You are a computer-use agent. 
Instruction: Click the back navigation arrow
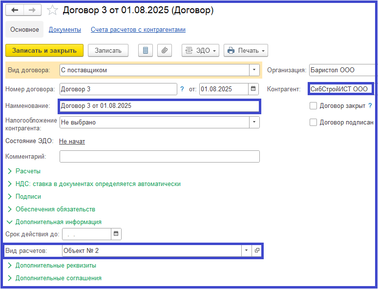[x=15, y=10]
